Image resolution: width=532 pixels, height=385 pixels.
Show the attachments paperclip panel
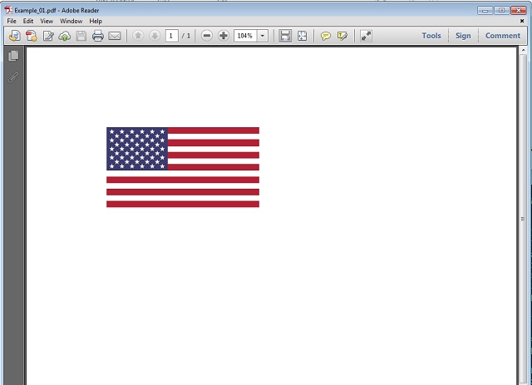point(13,77)
